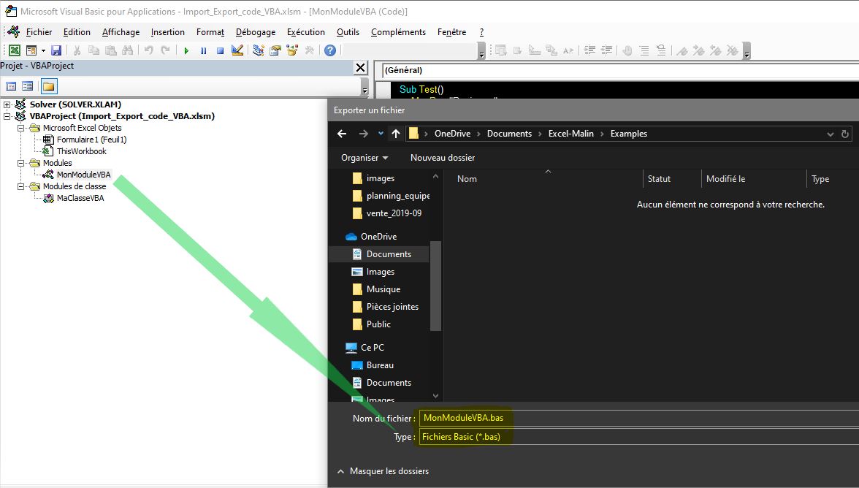The image size is (859, 488).
Task: Click Masquer les dossiers link
Action: (x=389, y=471)
